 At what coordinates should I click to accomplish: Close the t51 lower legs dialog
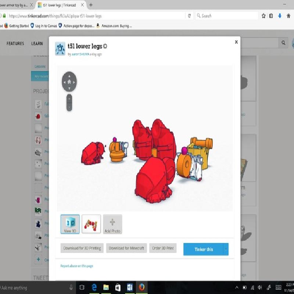[236, 42]
